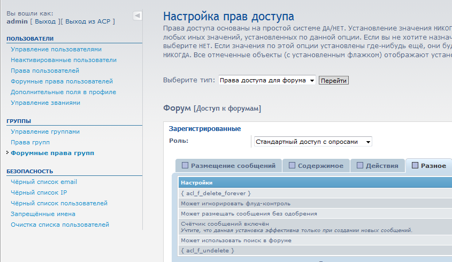Image resolution: width=452 pixels, height=262 pixels.
Task: Open Форумные права пользователей
Action: (x=62, y=81)
